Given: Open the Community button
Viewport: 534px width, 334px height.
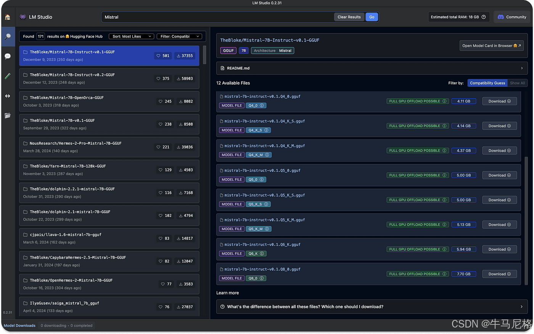Looking at the screenshot, I should tap(512, 17).
